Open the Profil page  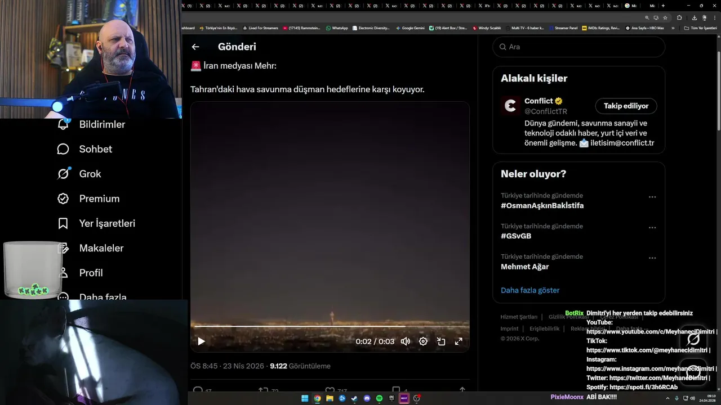(80, 273)
